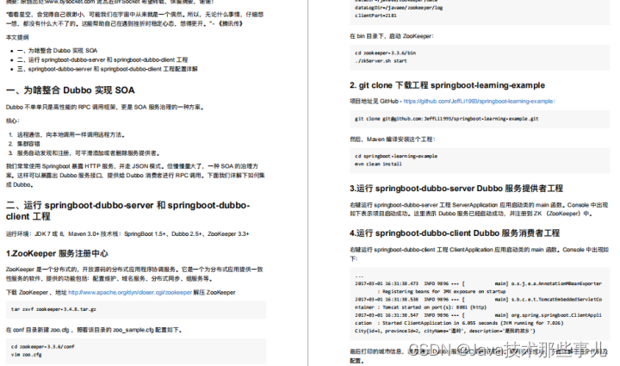This screenshot has height=366, width=620.
Task: Click the large heading "二、运行 springboot-dubbo-server 和 springboot-dubbo-client 工程"
Action: [x=127, y=211]
